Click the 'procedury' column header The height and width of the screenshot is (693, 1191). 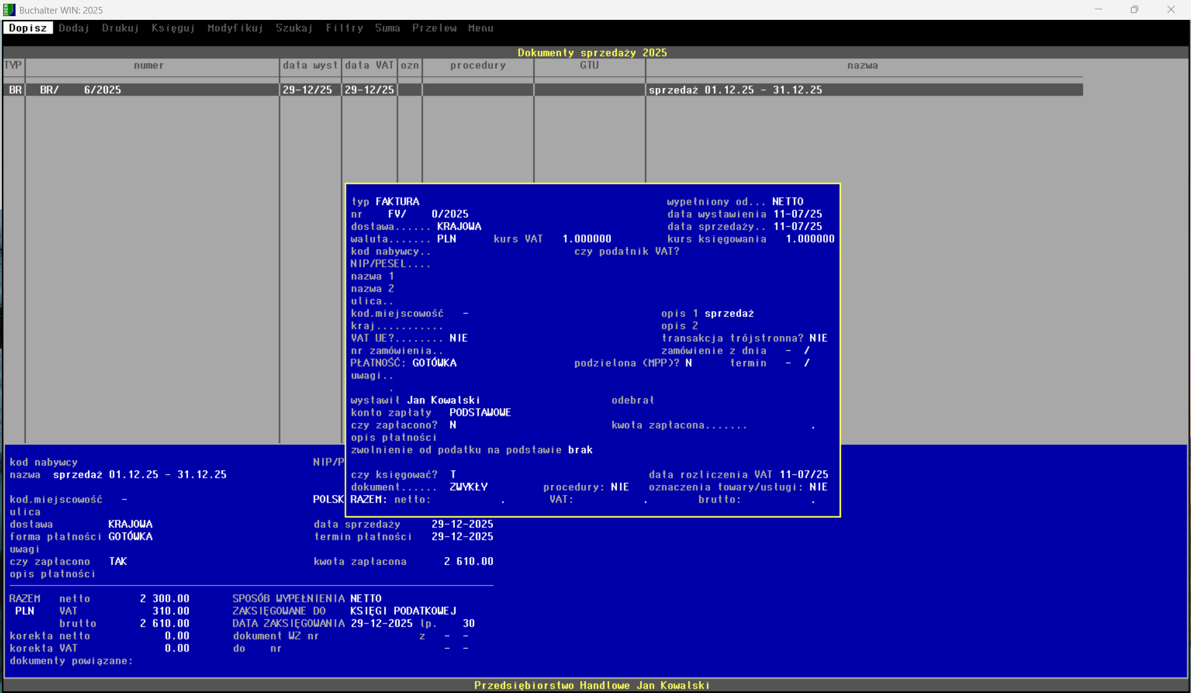[x=478, y=65]
